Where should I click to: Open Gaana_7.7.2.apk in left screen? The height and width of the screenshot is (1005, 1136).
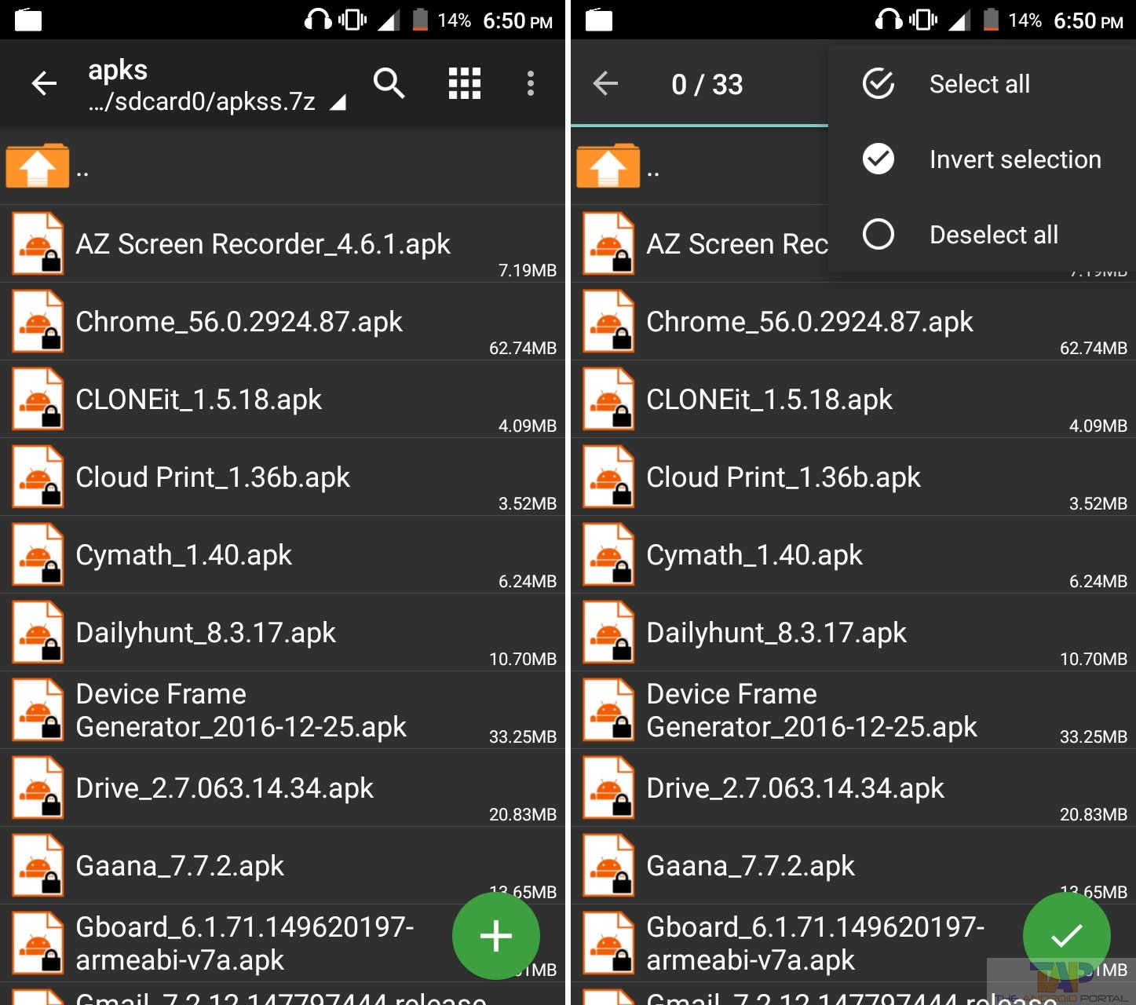tap(283, 865)
